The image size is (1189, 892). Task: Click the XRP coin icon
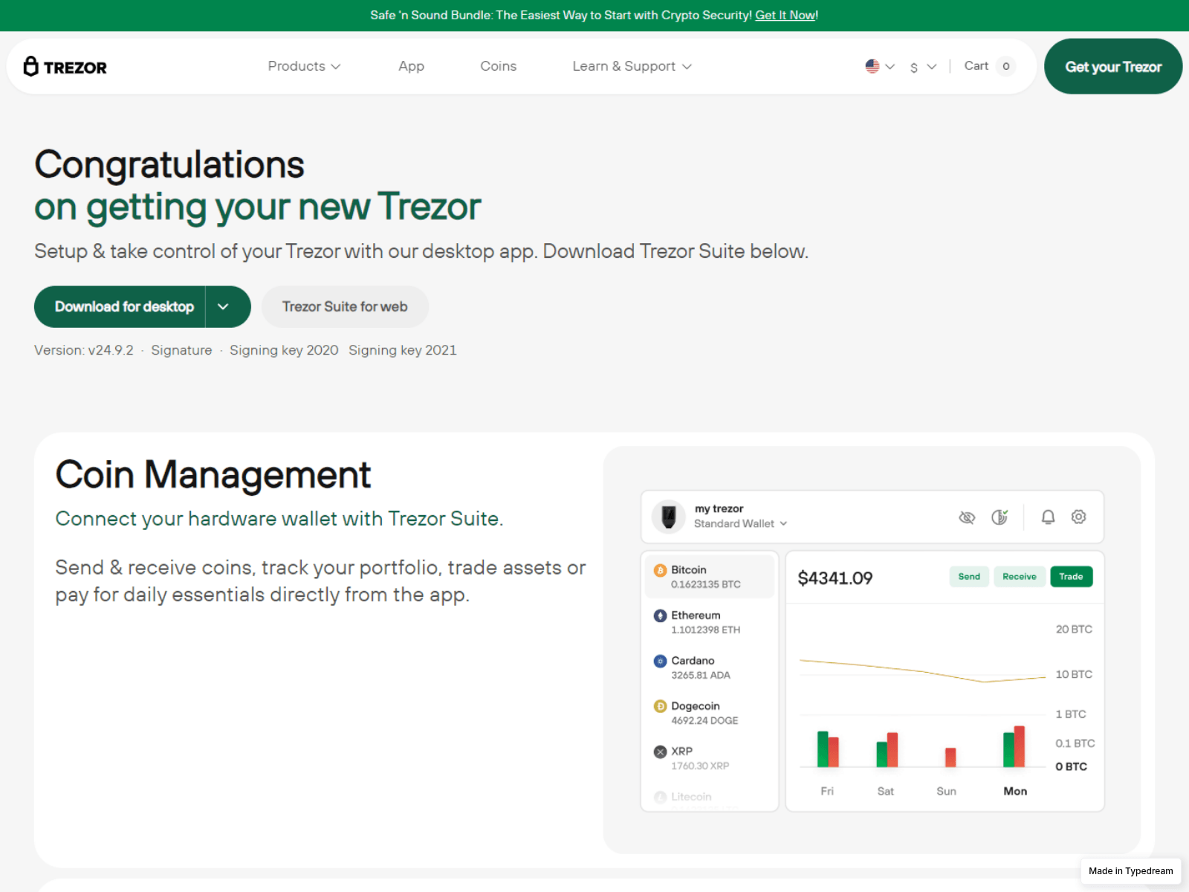[x=660, y=752]
